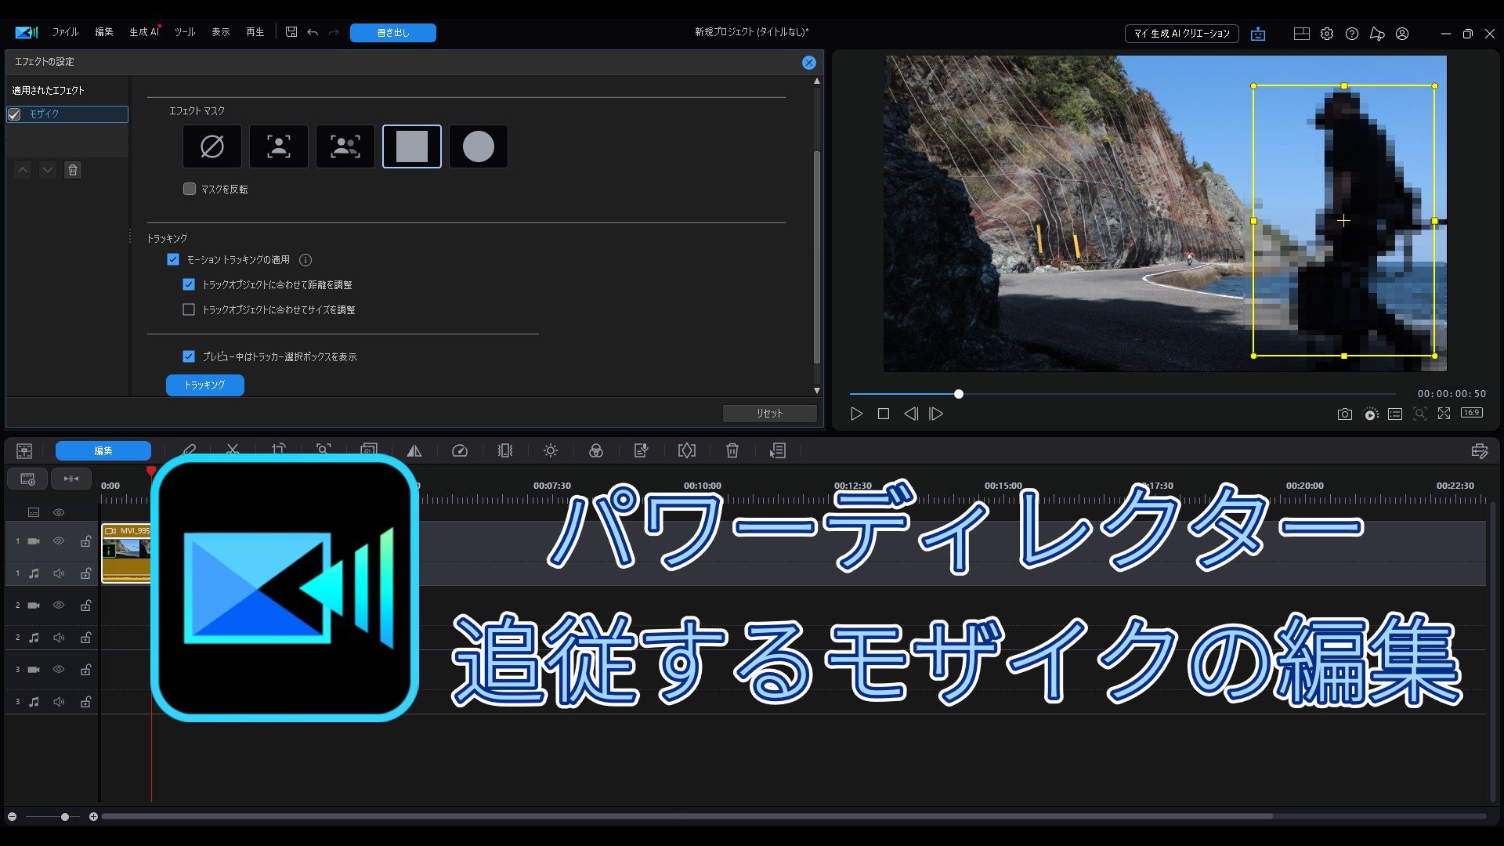Screen dimensions: 1504x846
Task: Open the ファイル menu
Action: pyautogui.click(x=65, y=32)
